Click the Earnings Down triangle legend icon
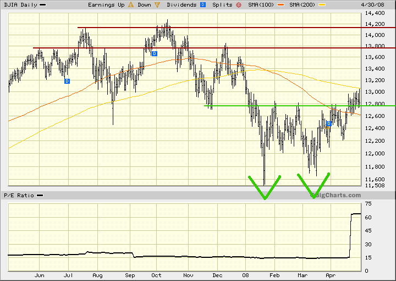 (x=157, y=4)
